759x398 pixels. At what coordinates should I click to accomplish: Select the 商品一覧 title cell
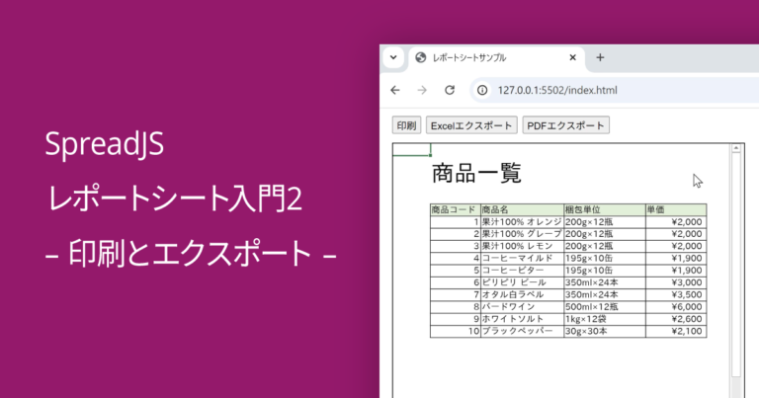[x=476, y=173]
